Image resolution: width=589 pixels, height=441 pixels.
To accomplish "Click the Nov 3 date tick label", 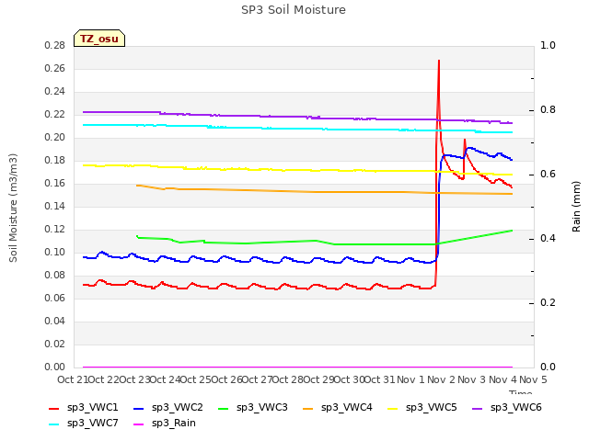I will [x=472, y=379].
